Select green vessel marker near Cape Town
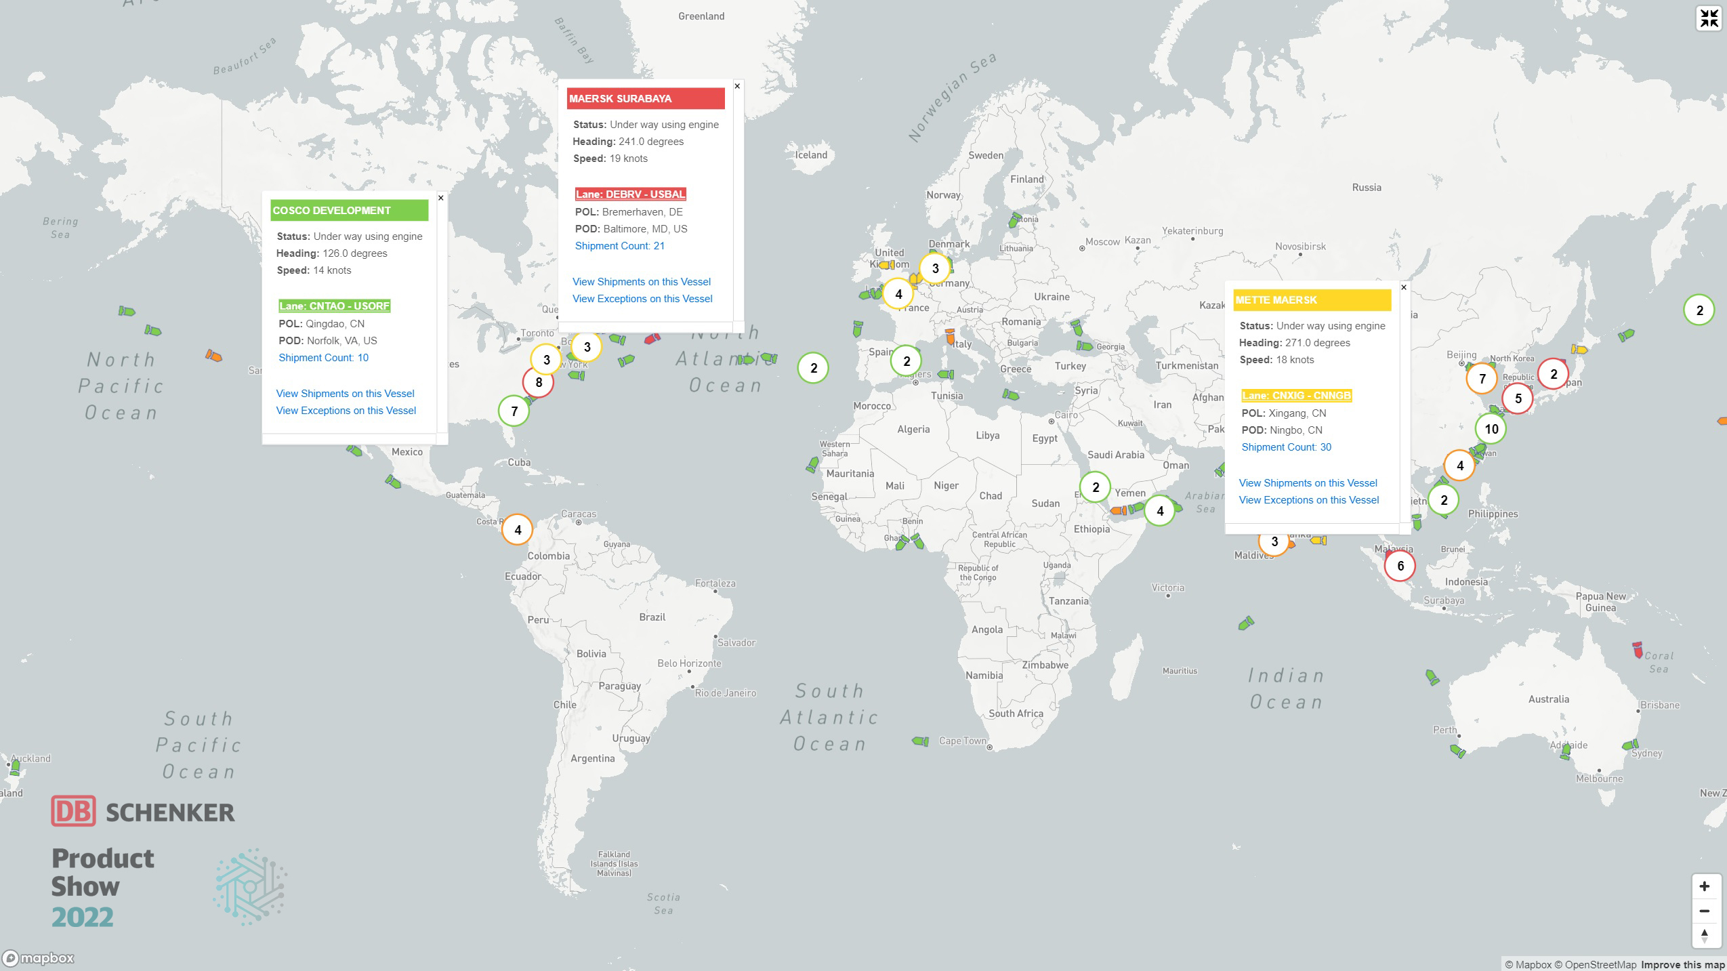Viewport: 1727px width, 971px height. tap(920, 741)
